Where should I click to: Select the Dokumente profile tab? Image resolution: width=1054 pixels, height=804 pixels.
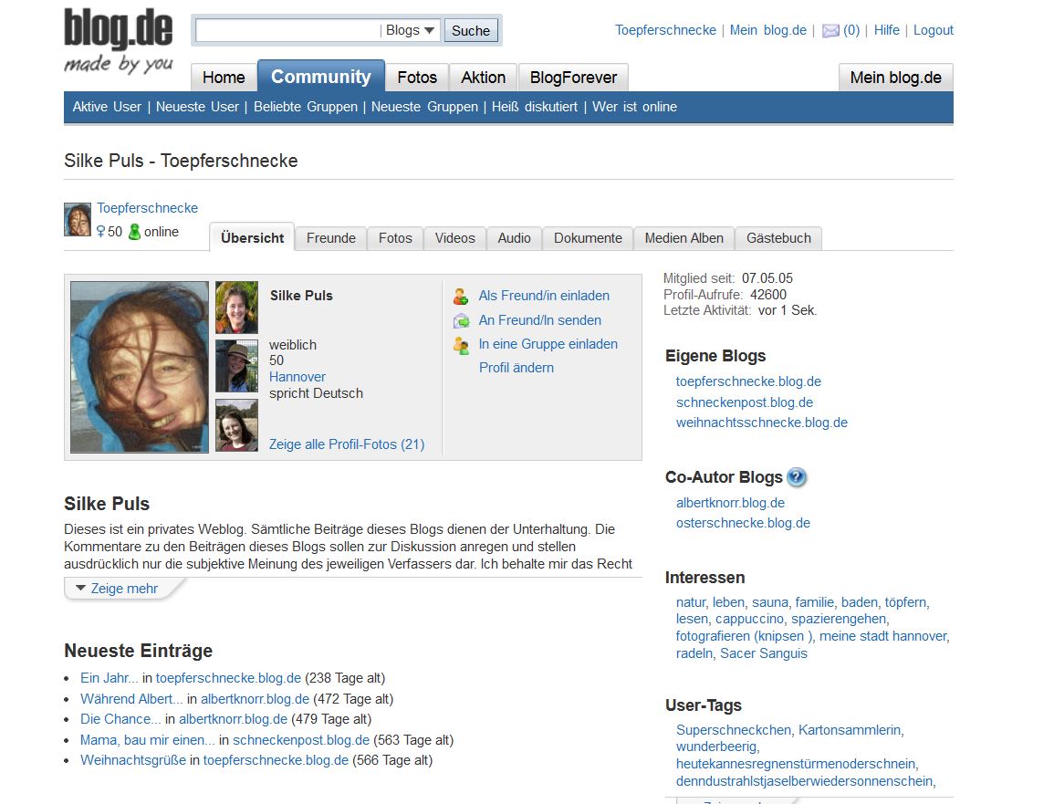point(589,238)
